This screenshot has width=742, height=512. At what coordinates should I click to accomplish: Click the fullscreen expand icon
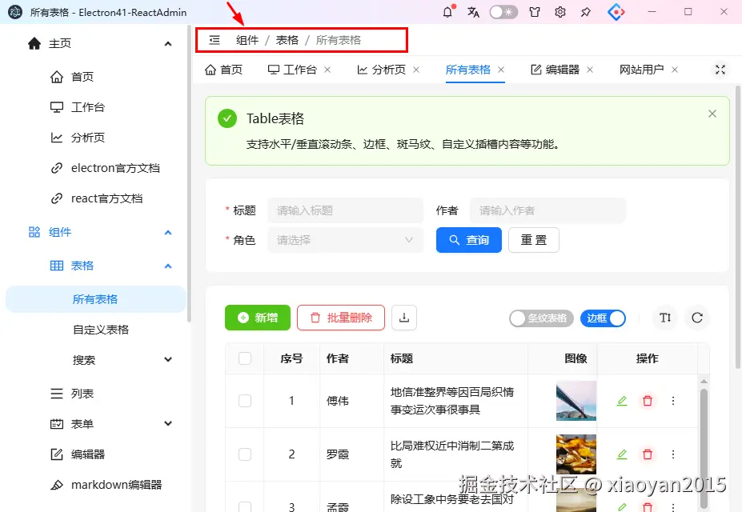coord(720,70)
